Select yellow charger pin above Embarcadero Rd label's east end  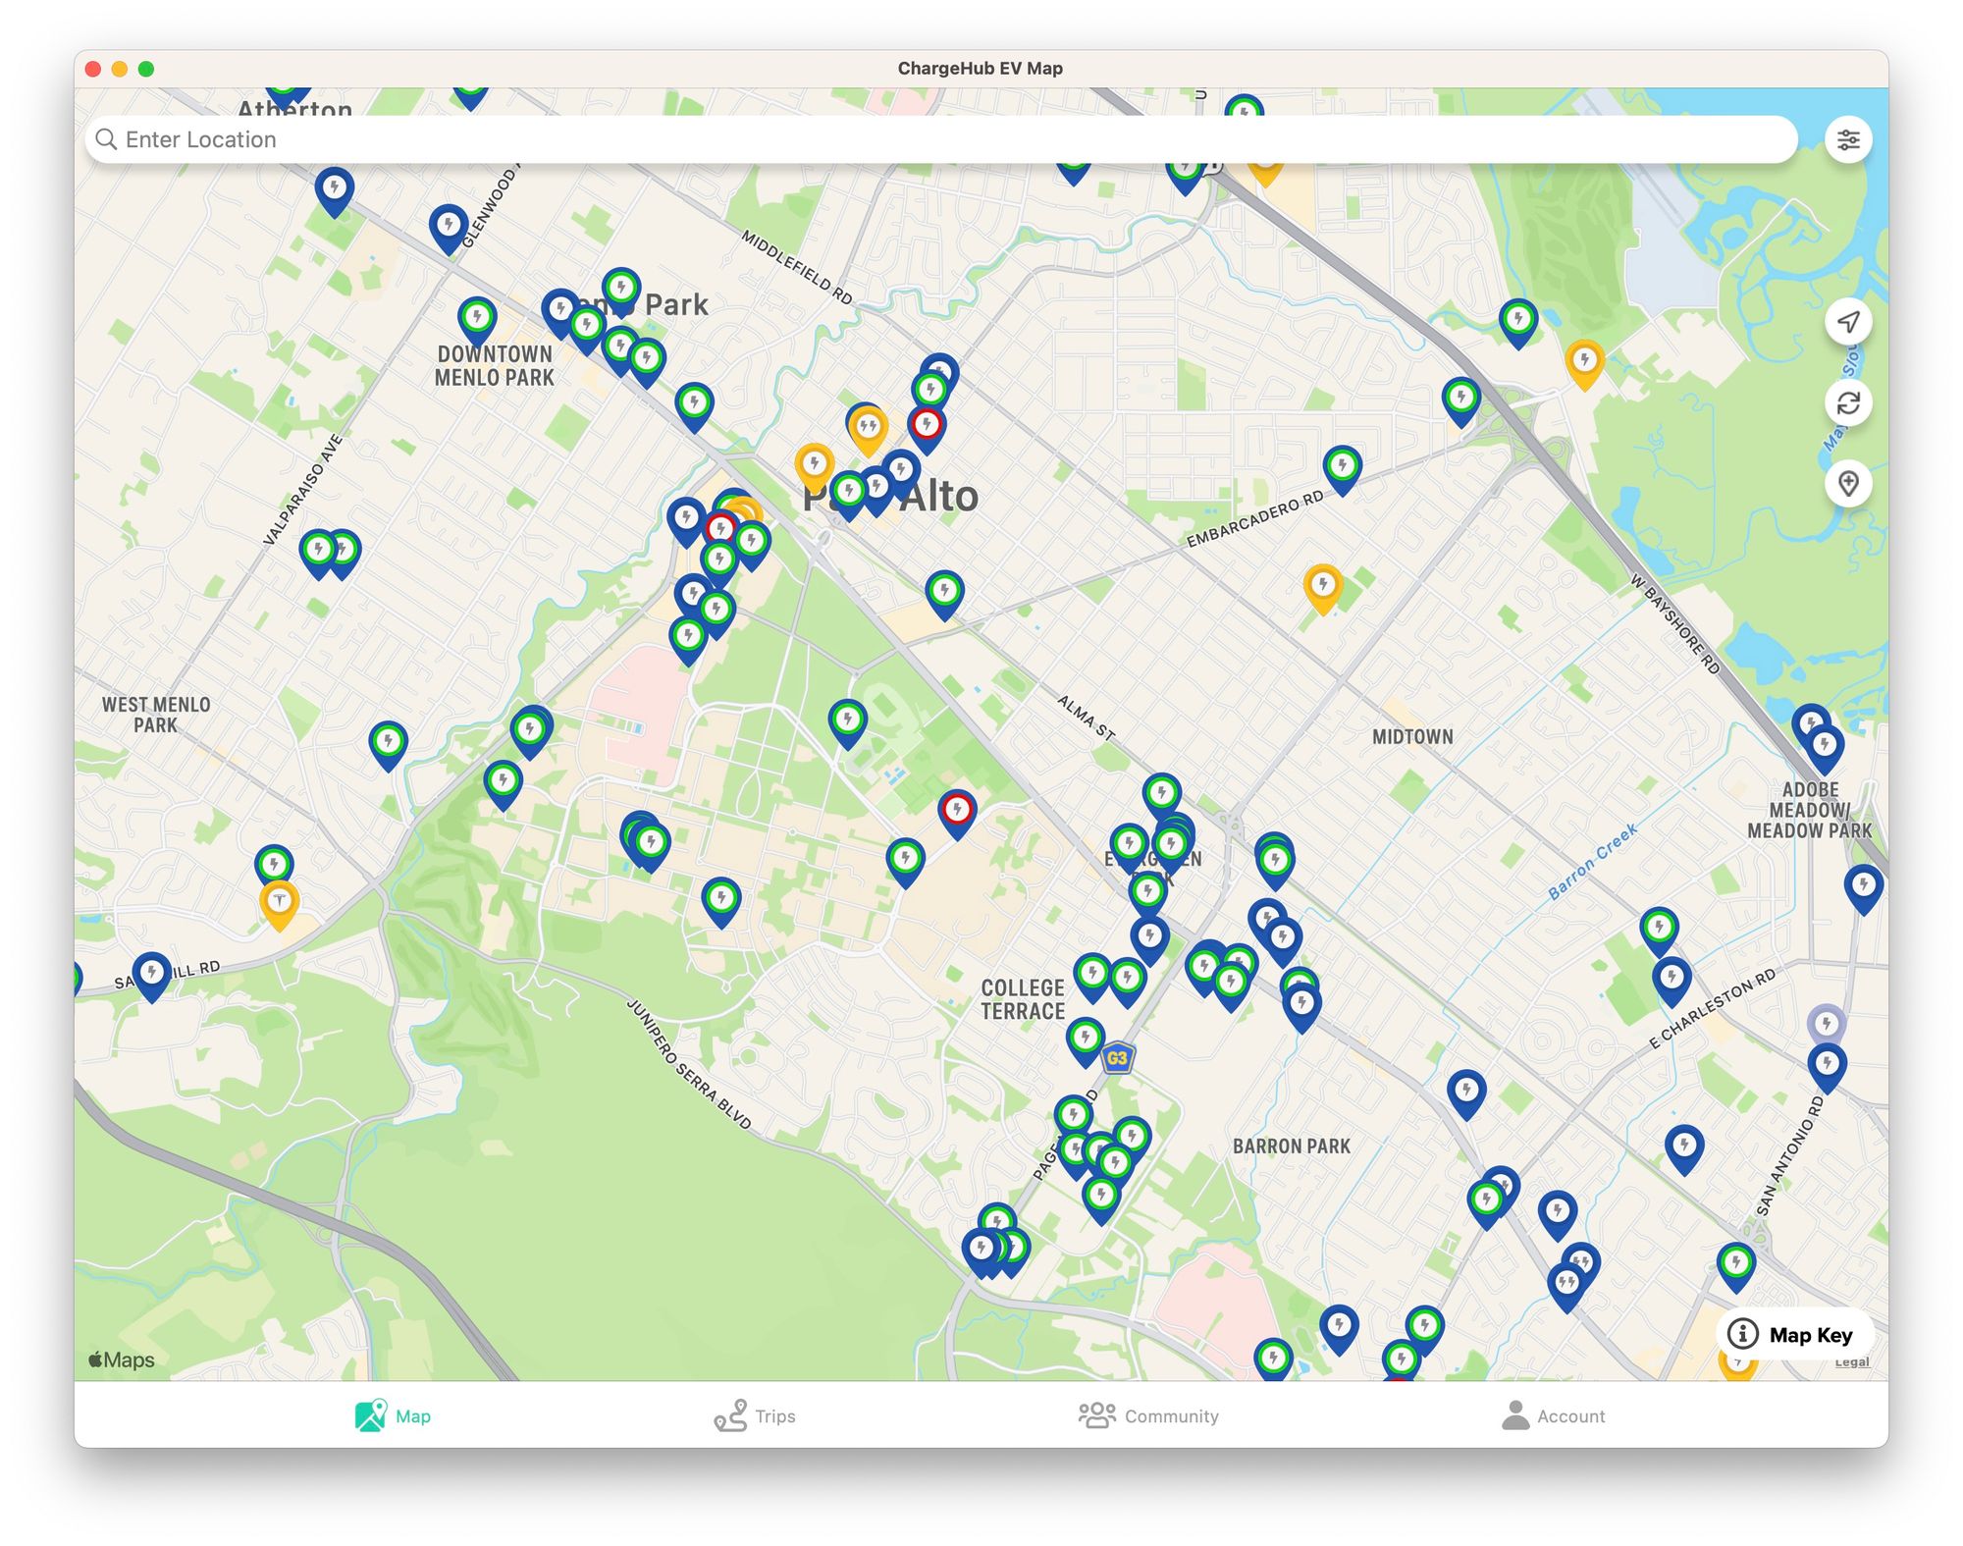point(1584,365)
